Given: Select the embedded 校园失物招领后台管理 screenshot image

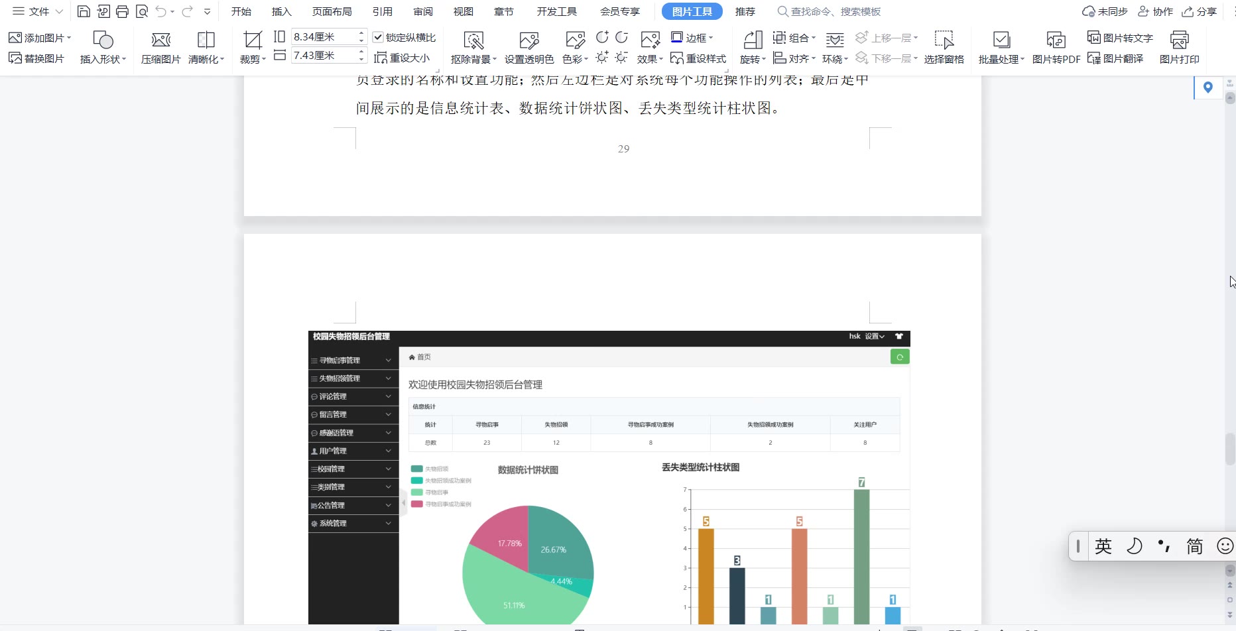Looking at the screenshot, I should tap(609, 477).
